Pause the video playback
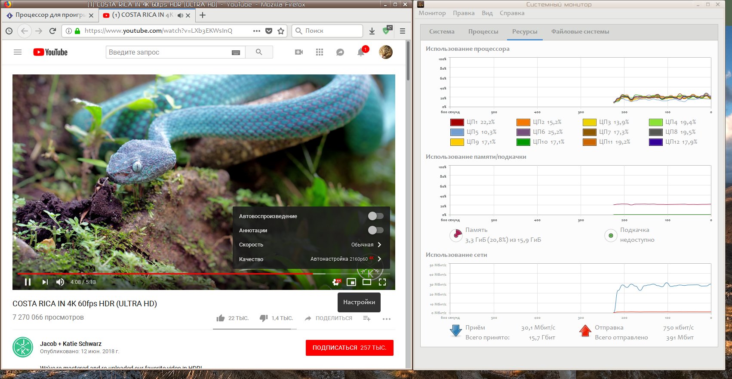This screenshot has height=379, width=732. (28, 282)
